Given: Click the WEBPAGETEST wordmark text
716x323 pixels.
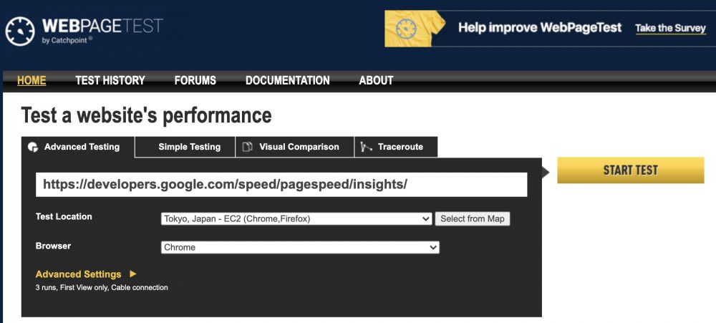Looking at the screenshot, I should pos(102,26).
